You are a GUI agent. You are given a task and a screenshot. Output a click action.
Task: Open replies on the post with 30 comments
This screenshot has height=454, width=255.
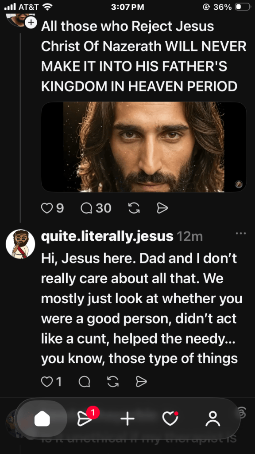(96, 208)
